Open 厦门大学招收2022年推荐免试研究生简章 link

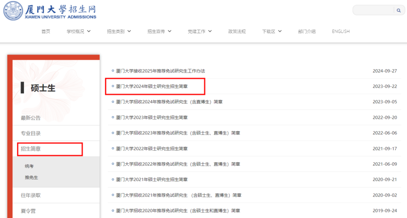(x=178, y=164)
